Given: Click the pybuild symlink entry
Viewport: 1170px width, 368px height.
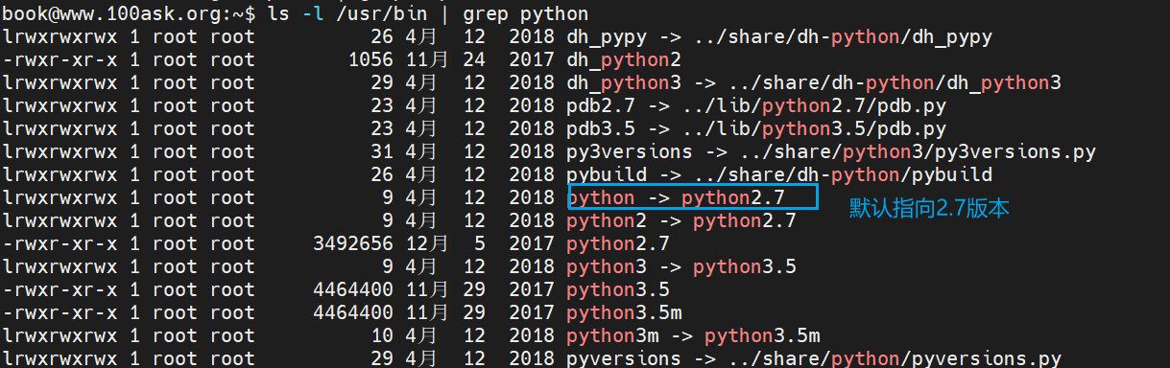Looking at the screenshot, I should (779, 175).
